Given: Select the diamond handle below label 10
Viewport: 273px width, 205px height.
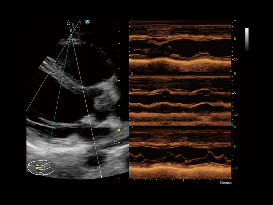Looking at the screenshot, I should 70,27.
